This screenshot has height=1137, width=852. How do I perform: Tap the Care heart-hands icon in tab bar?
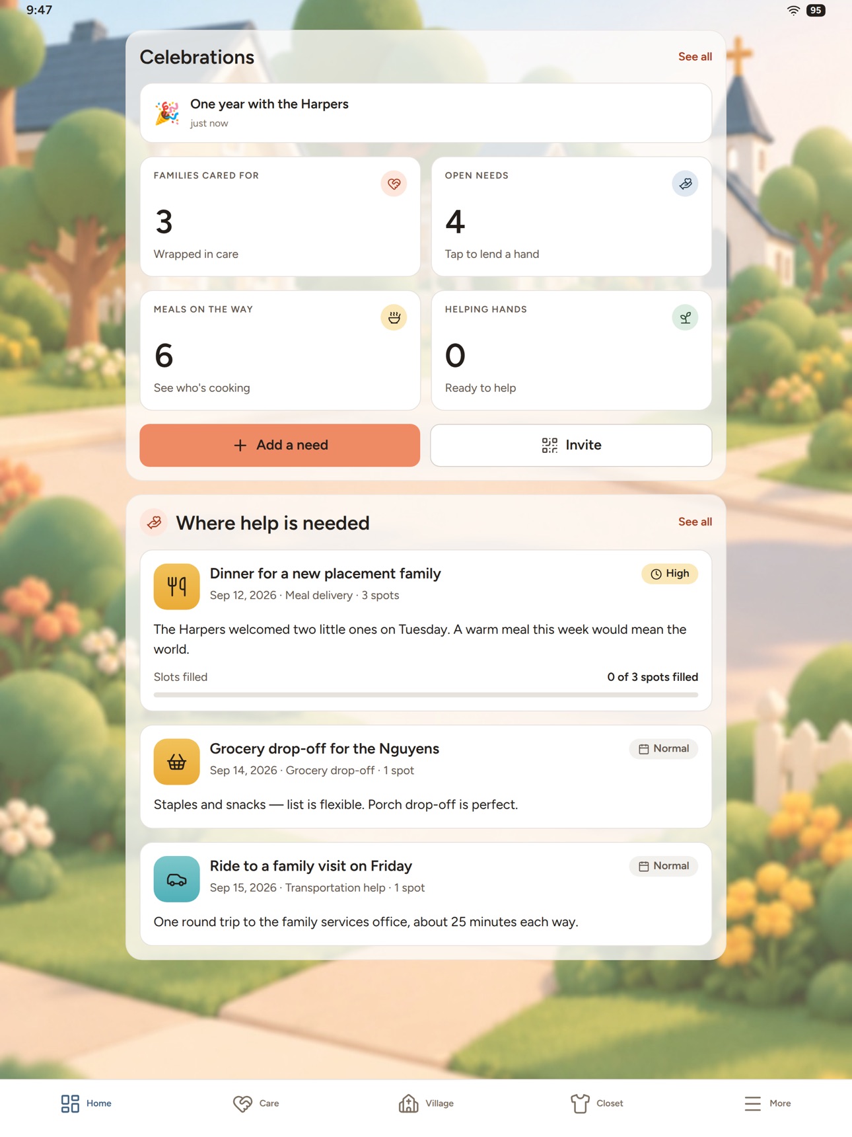(242, 1103)
